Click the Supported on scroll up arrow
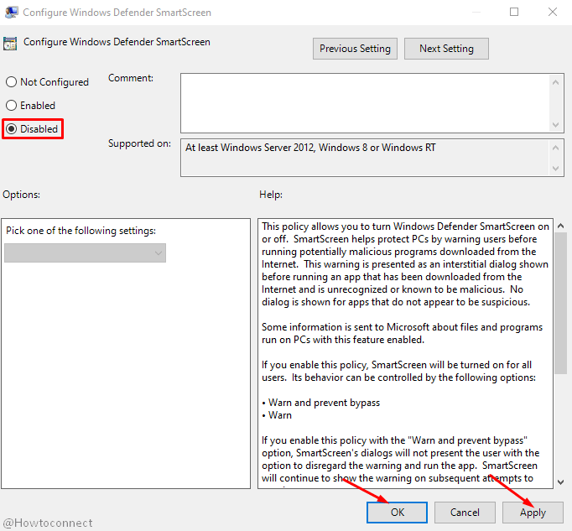Screen dimensions: 572x531 point(555,148)
